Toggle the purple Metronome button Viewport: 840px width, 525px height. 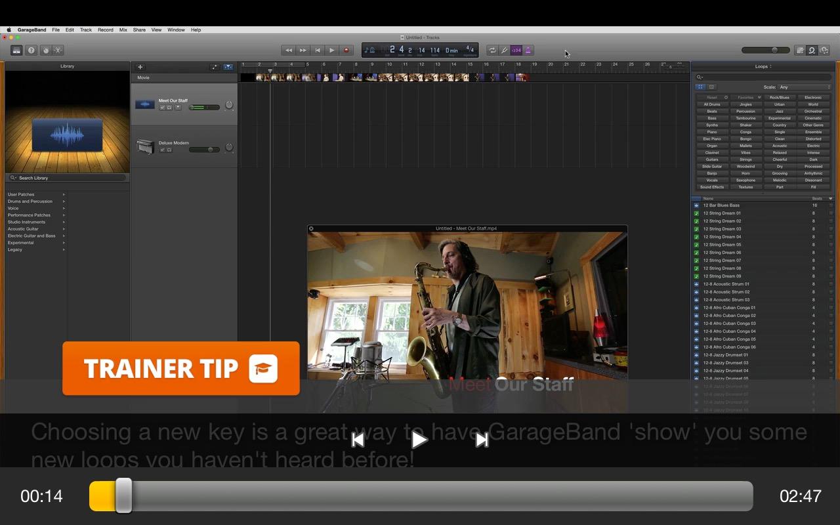tap(528, 50)
